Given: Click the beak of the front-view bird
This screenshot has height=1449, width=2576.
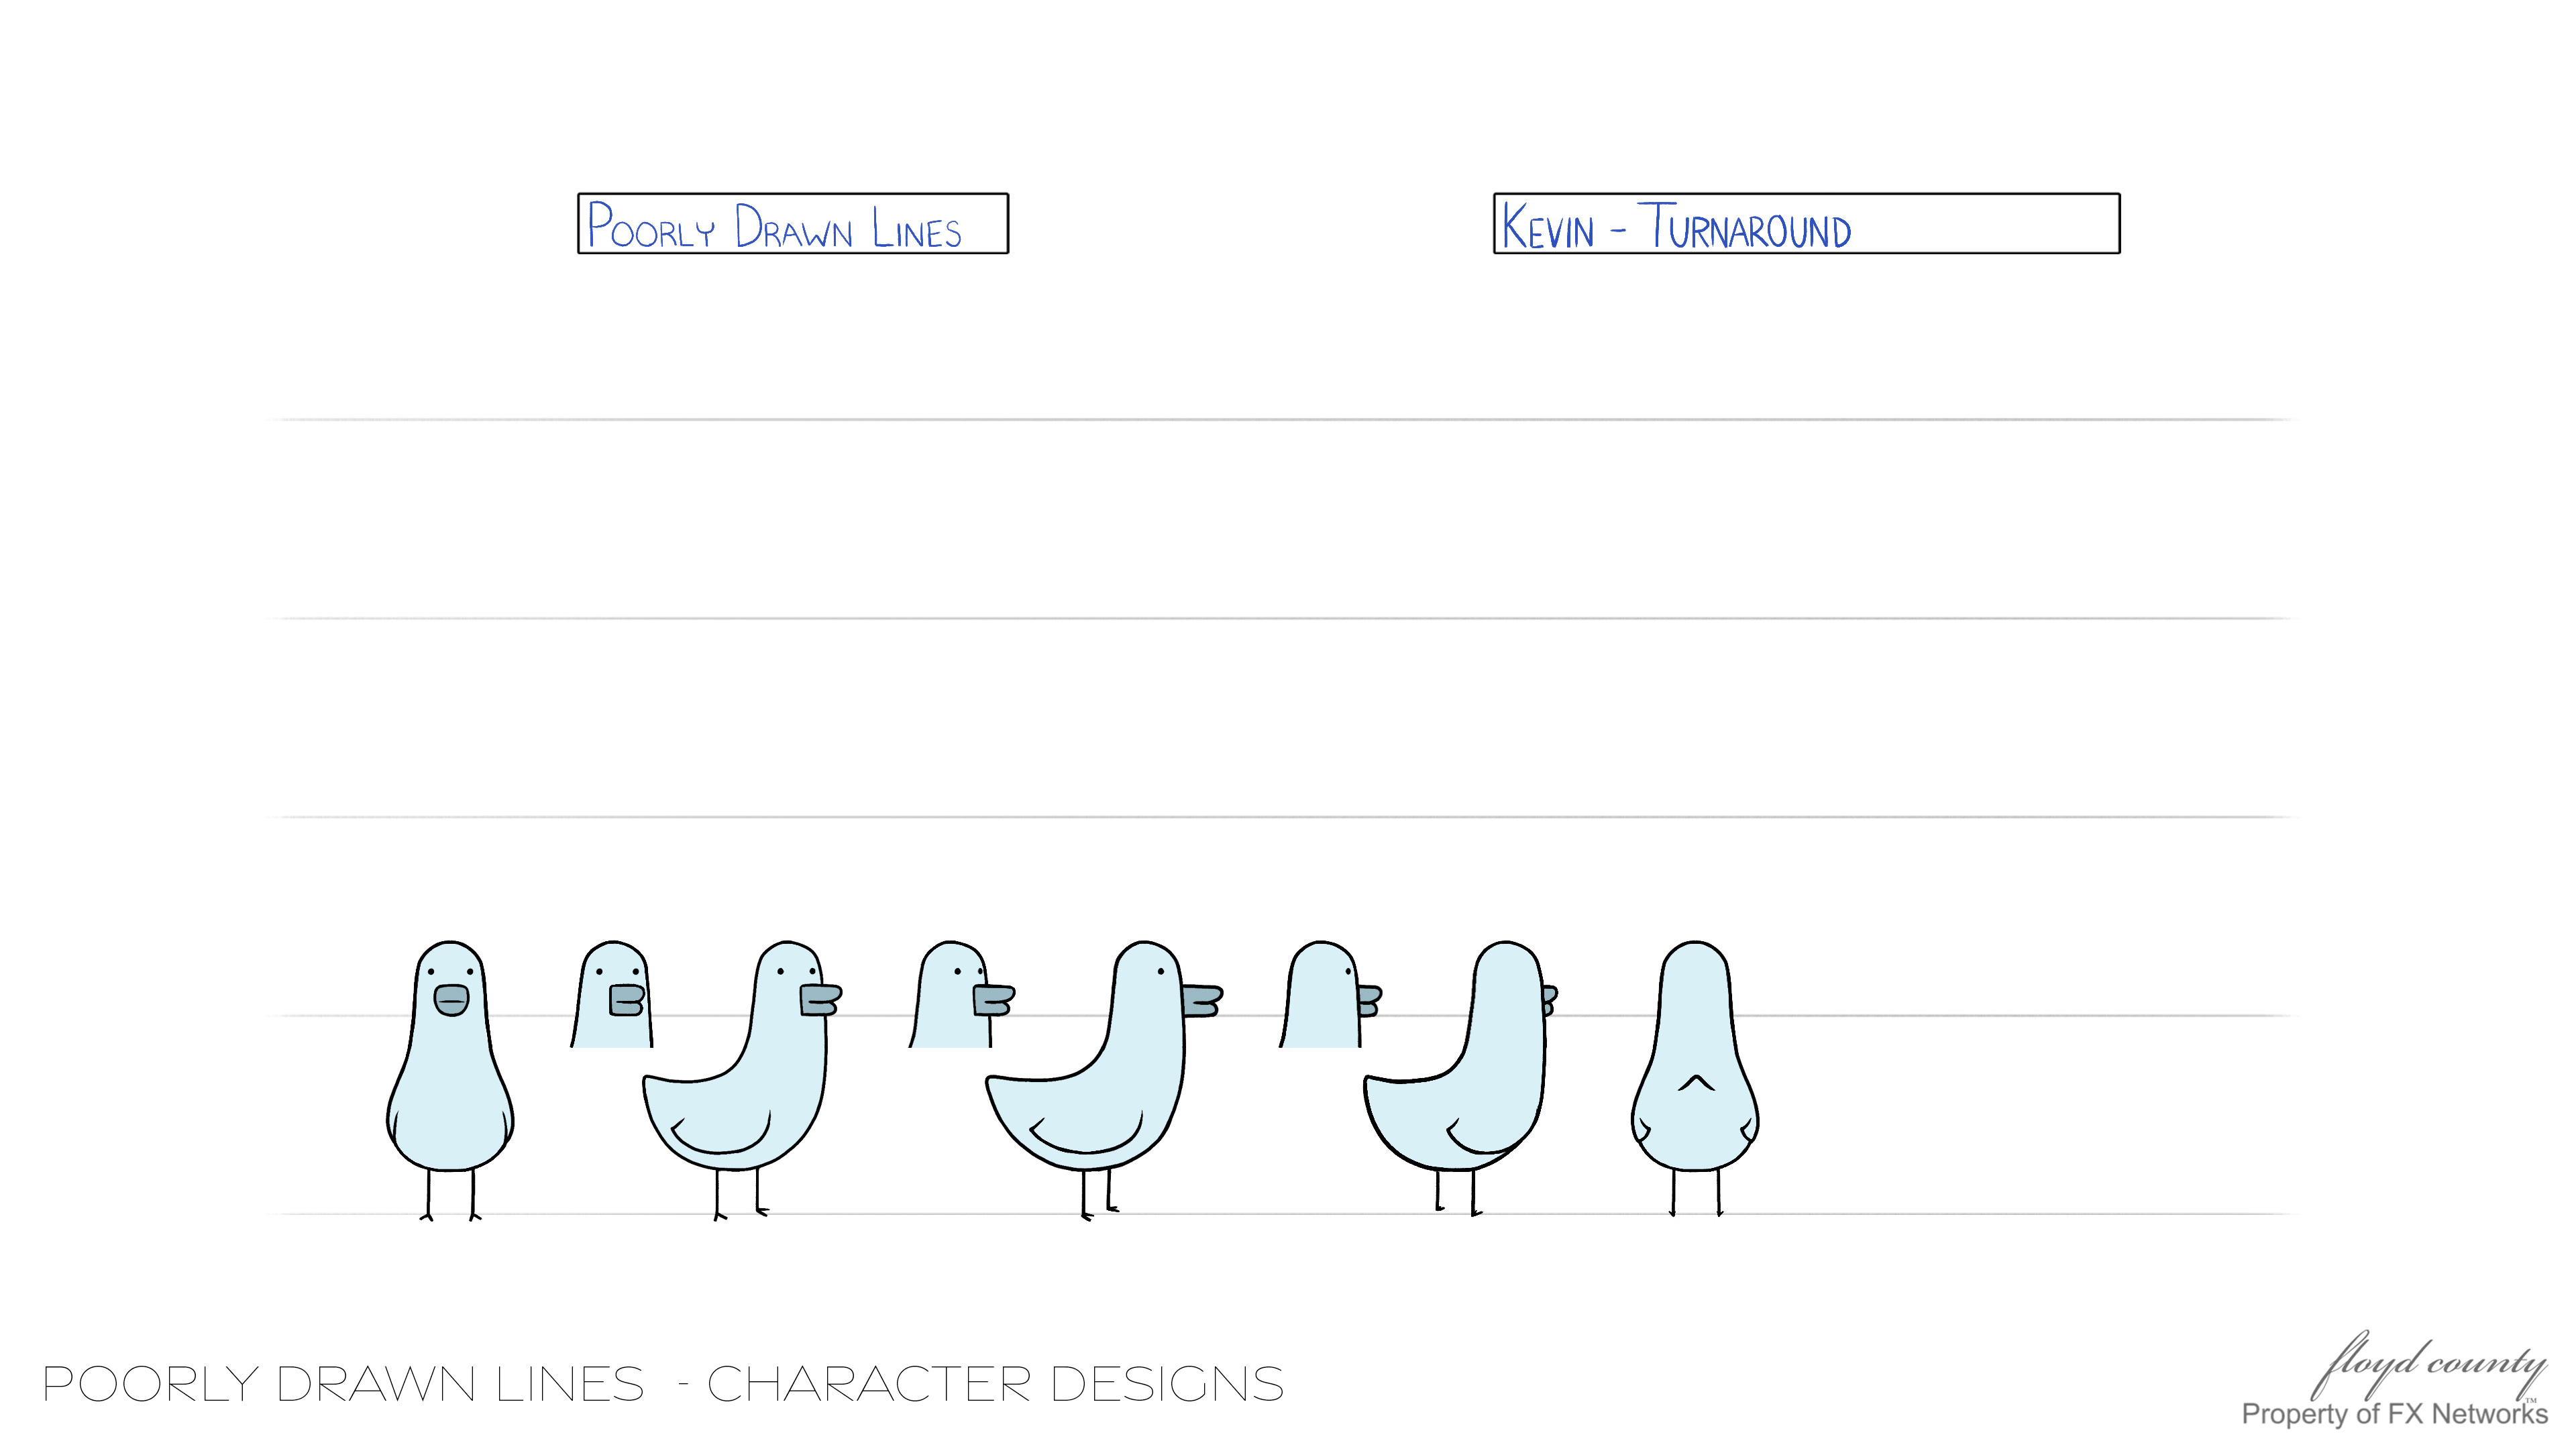Looking at the screenshot, I should click(451, 1000).
